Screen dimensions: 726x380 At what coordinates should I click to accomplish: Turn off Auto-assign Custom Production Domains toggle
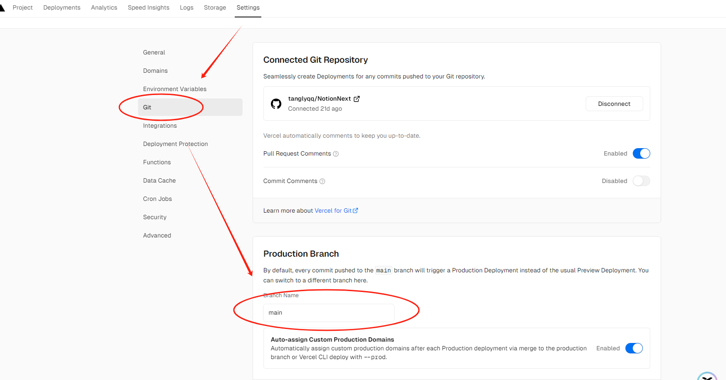634,348
